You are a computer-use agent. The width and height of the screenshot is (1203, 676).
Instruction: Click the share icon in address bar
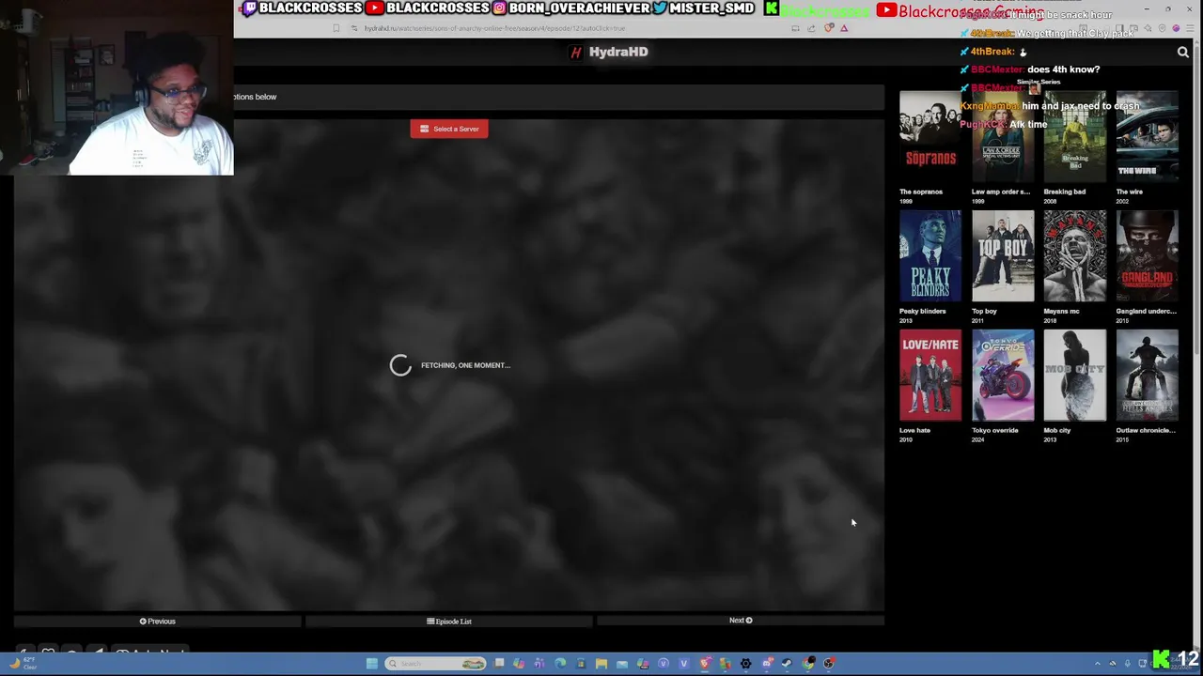point(811,28)
